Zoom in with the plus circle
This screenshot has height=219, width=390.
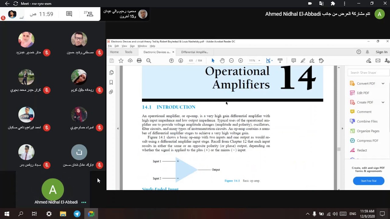(240, 61)
